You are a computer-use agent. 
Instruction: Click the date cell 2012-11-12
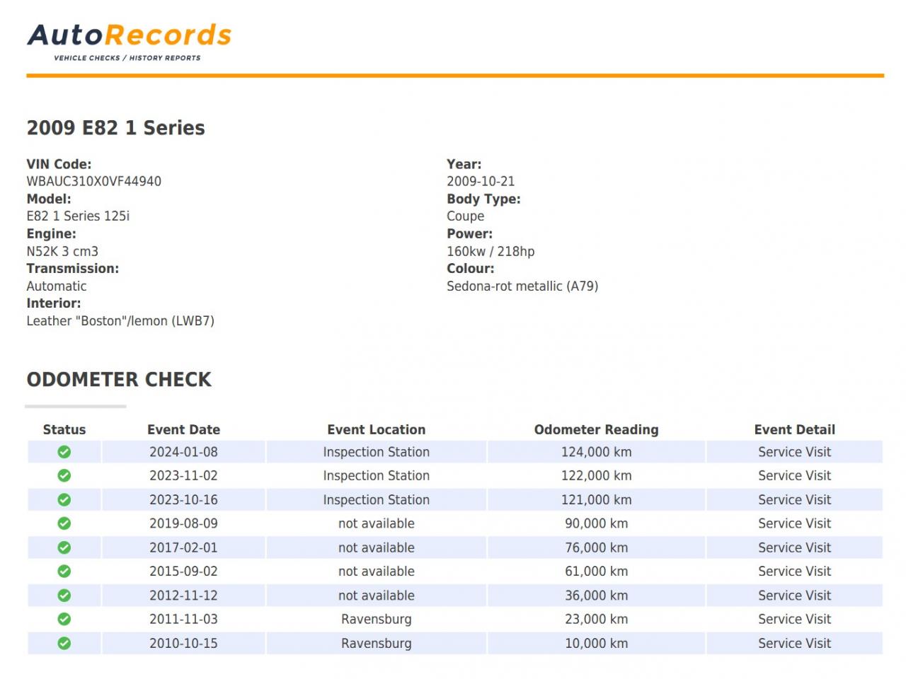183,596
